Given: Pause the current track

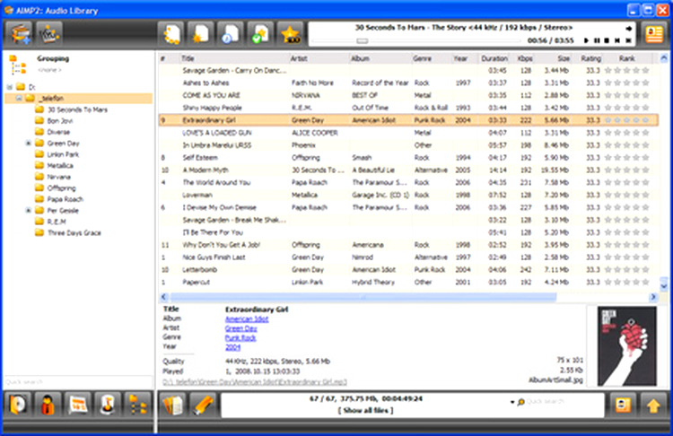Looking at the screenshot, I should click(x=597, y=40).
